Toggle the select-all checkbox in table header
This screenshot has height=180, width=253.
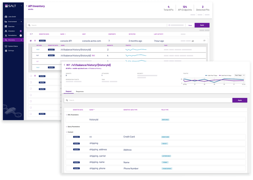coord(30,34)
